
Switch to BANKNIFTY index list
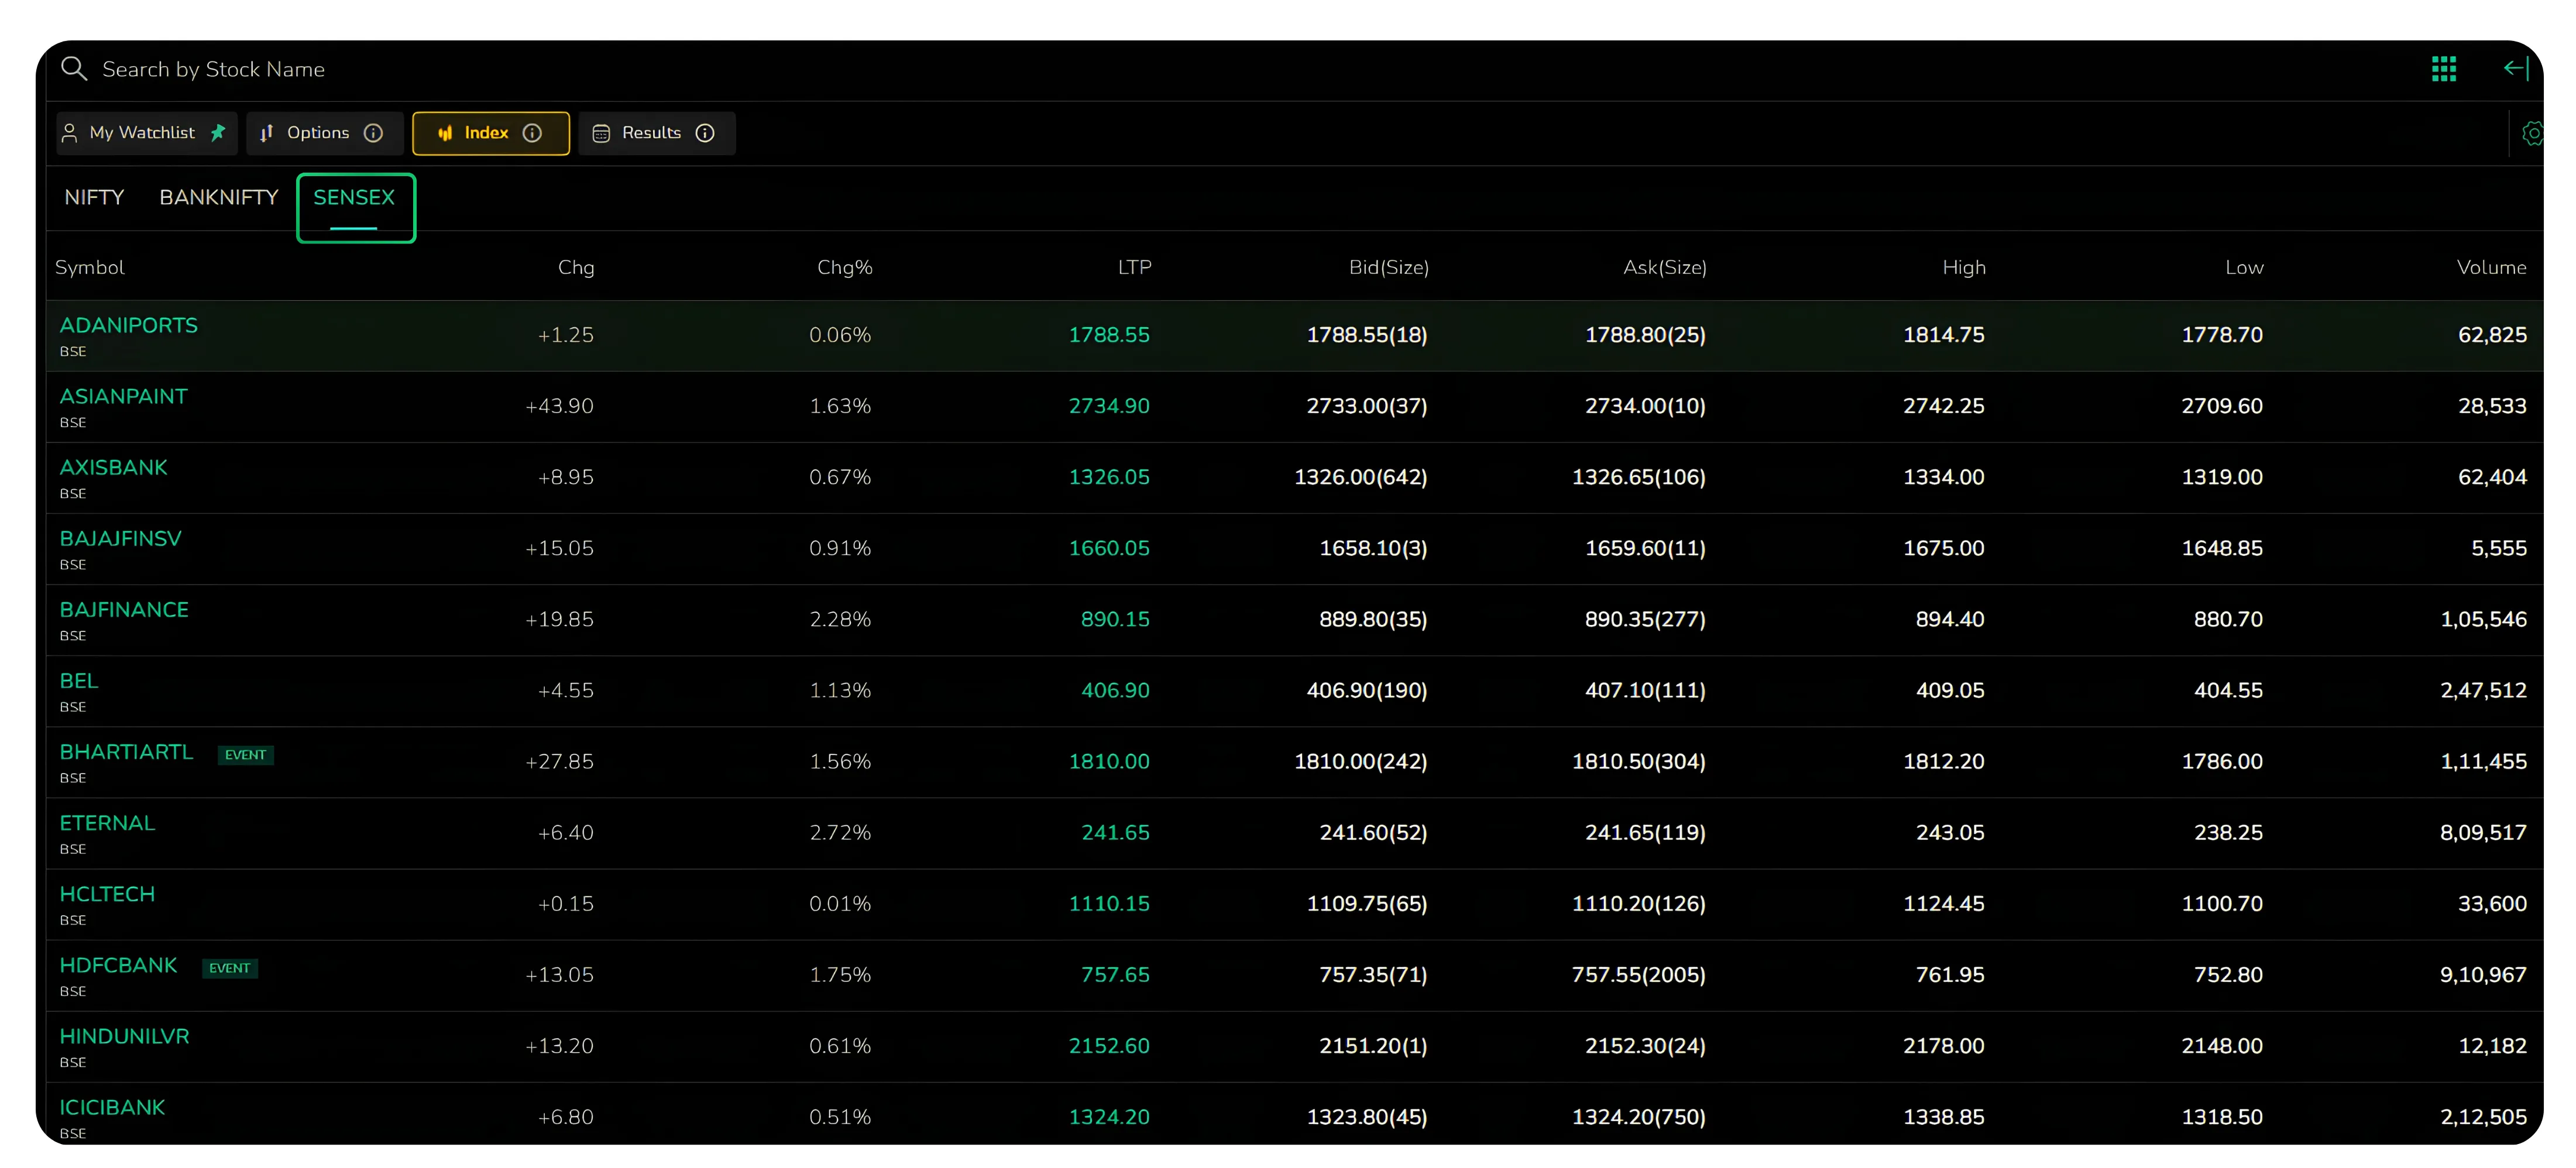[219, 197]
